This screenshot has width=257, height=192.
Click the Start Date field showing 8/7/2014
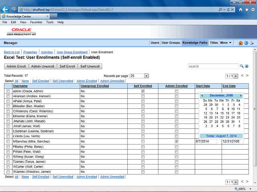206,141
